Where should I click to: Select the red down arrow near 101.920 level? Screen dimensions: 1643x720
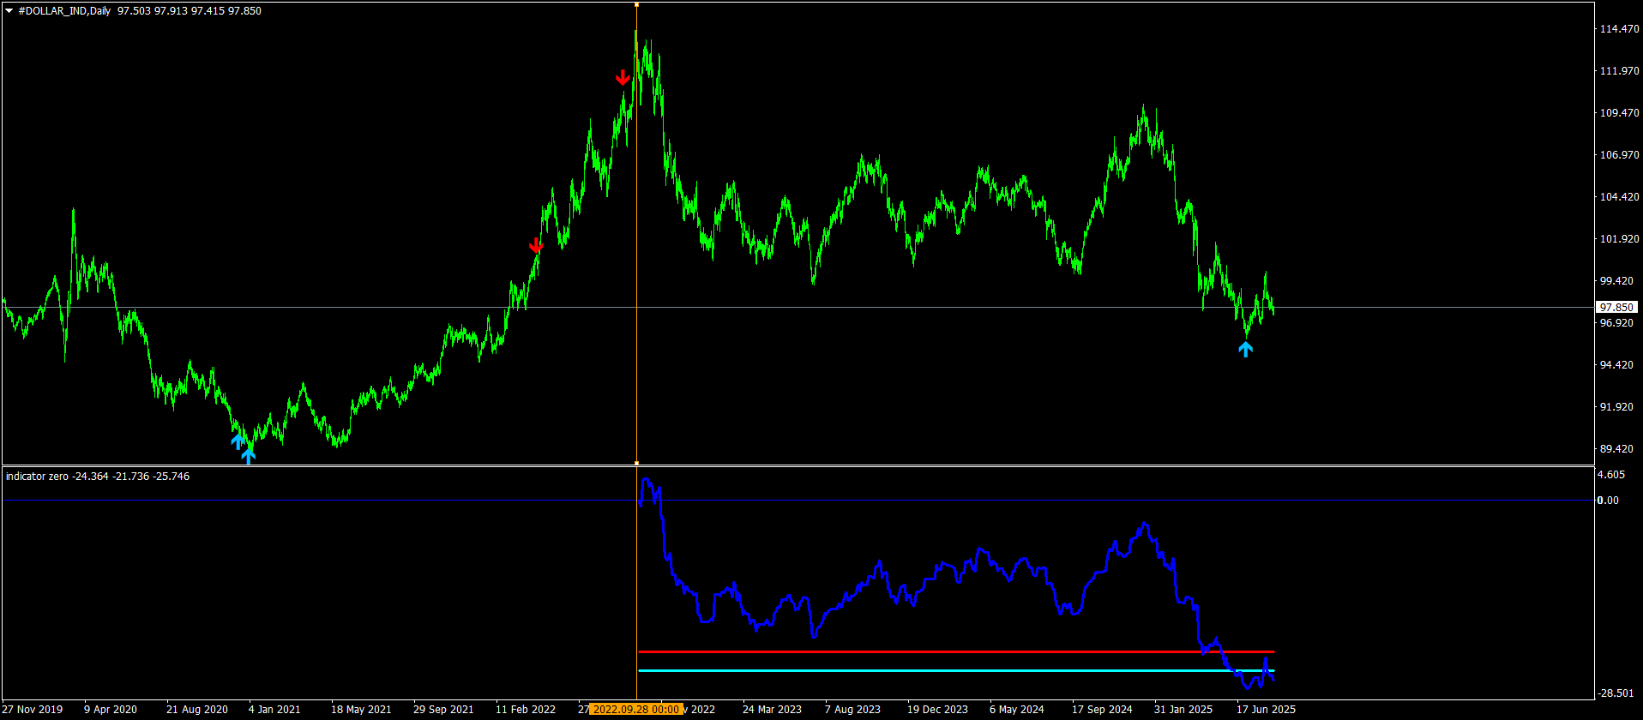click(536, 246)
